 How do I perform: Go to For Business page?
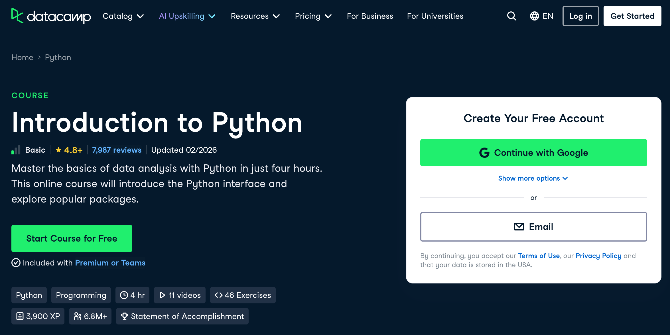click(370, 16)
